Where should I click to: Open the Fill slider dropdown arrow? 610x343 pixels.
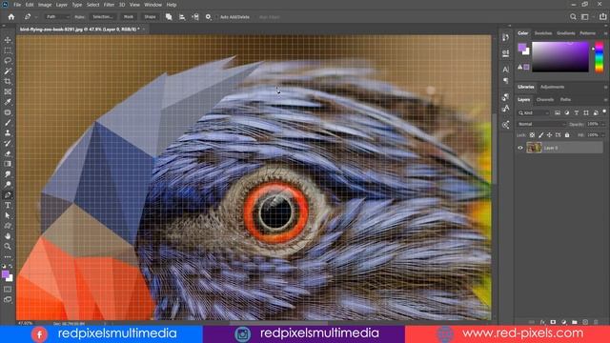point(603,135)
